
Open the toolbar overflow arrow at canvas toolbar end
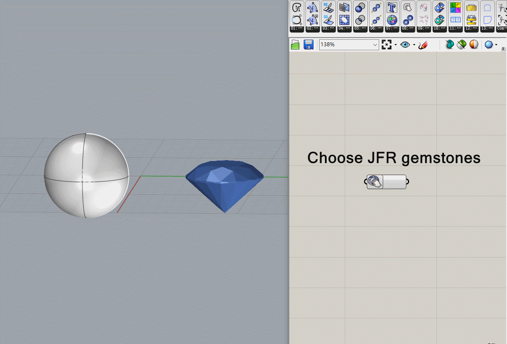coord(503,49)
